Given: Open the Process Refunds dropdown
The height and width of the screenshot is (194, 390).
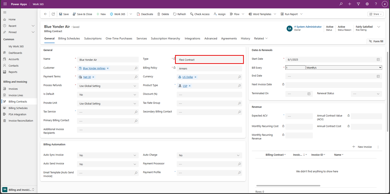Looking at the screenshot, I should (x=108, y=86).
